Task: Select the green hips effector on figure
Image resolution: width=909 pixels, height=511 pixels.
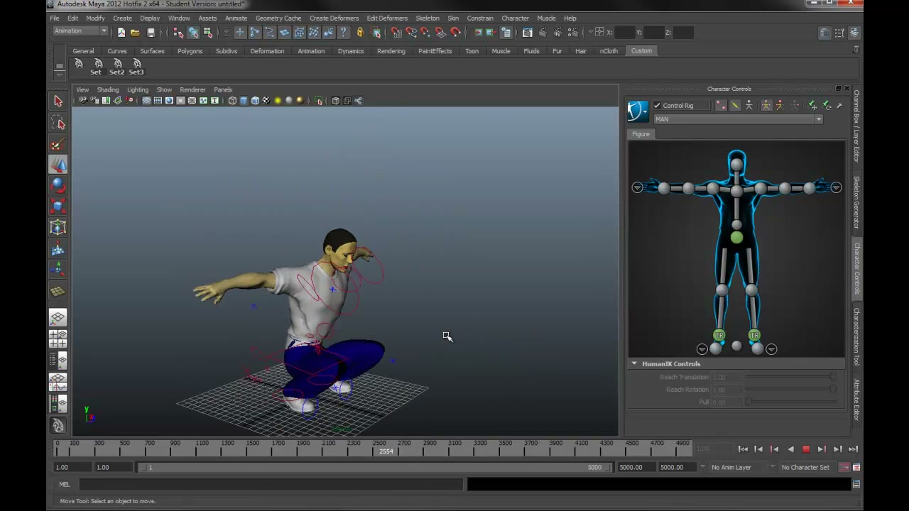Action: [736, 238]
